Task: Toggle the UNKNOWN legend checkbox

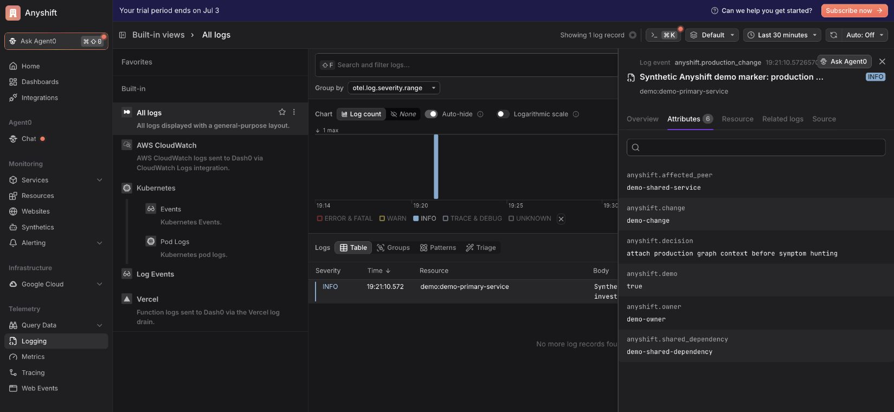Action: [x=511, y=218]
